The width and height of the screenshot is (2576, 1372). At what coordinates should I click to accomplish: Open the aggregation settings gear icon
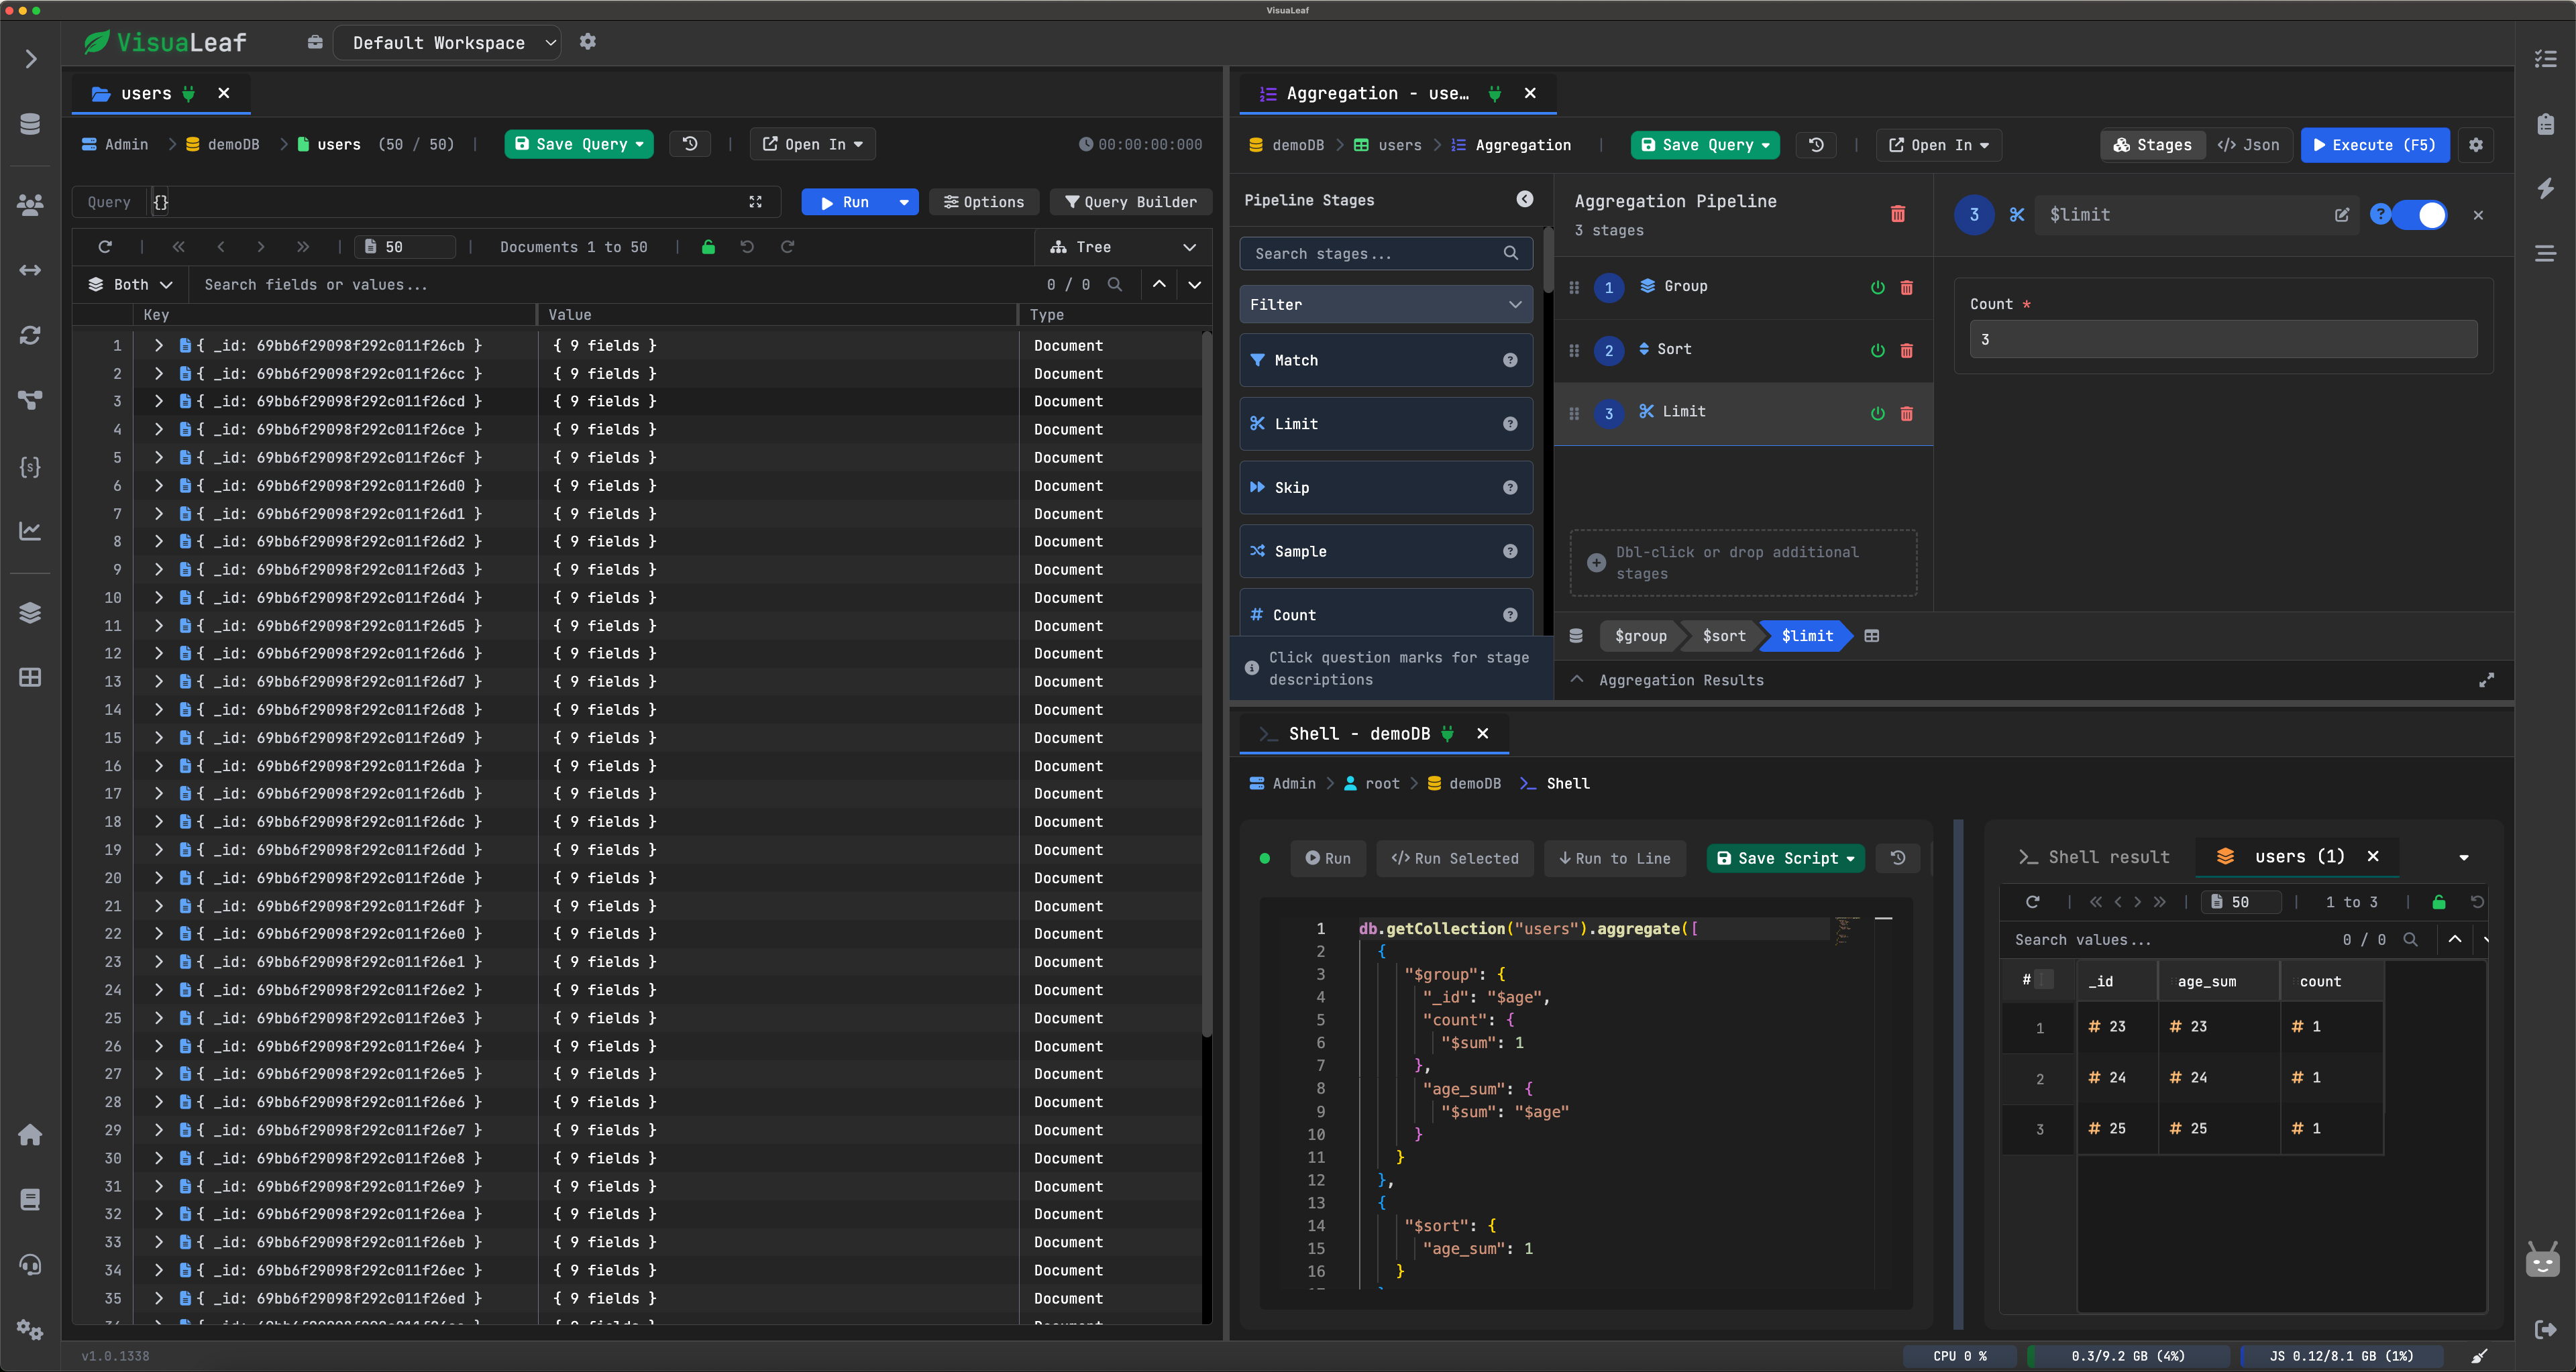pos(2476,145)
